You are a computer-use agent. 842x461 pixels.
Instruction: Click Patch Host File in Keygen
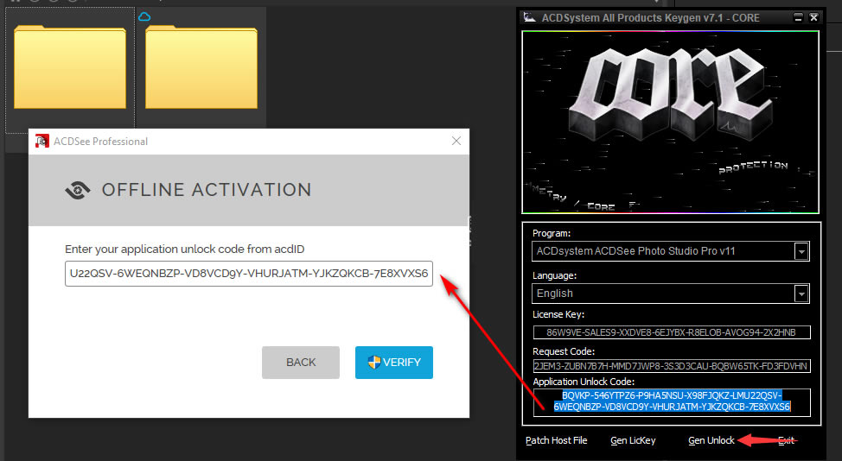557,440
